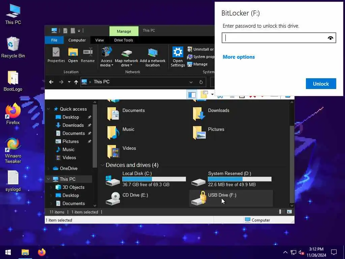Screen dimensions: 345x259
Task: Select OneDrive in navigation pane
Action: pyautogui.click(x=68, y=169)
